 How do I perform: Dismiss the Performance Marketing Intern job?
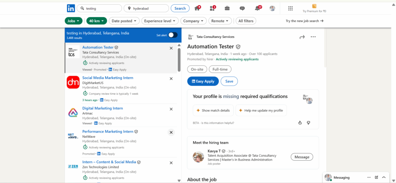tap(171, 132)
